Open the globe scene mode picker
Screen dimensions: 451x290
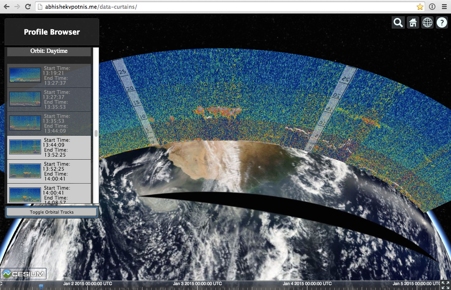point(427,22)
